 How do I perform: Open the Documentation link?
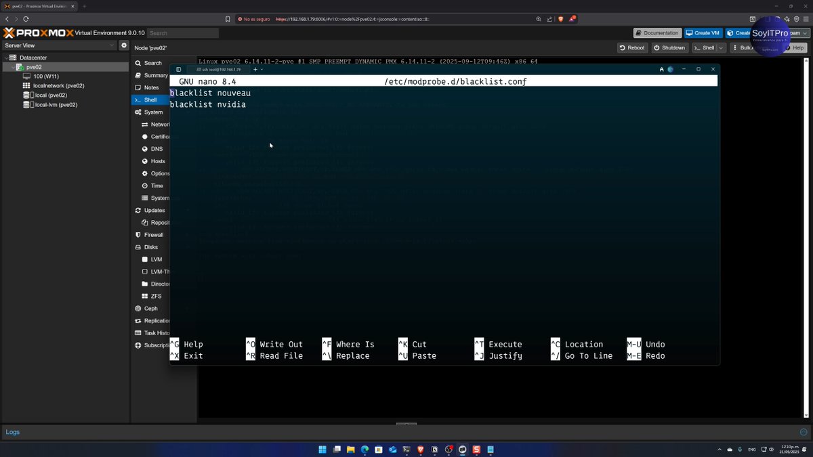pos(656,32)
